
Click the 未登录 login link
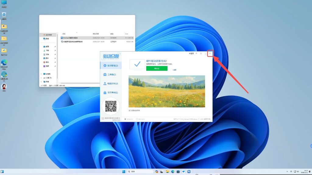pyautogui.click(x=191, y=53)
